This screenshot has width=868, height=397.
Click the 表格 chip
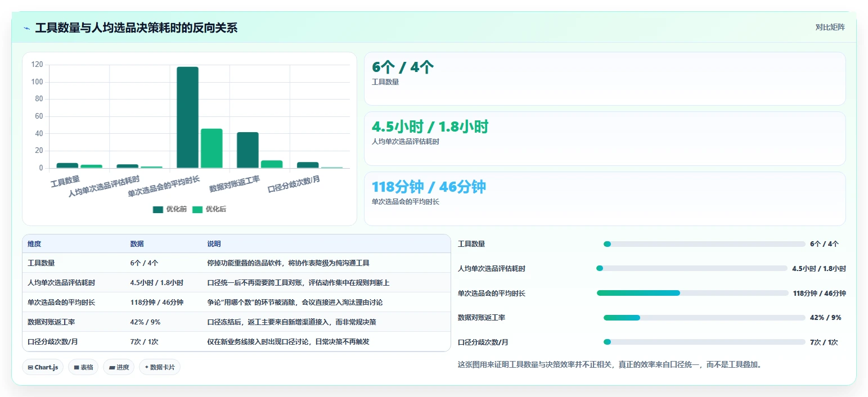click(x=83, y=367)
